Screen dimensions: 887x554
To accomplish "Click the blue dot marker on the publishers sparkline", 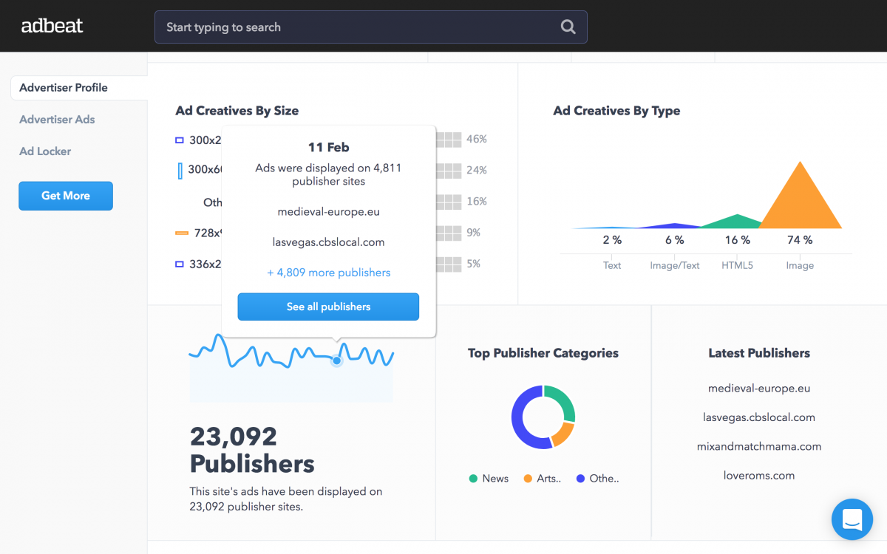I will [x=336, y=360].
